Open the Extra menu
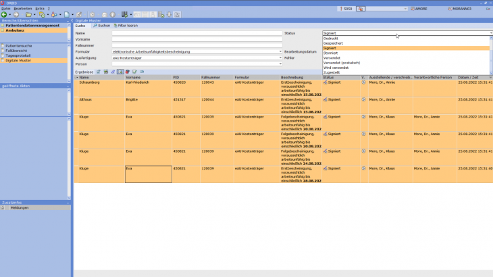493x277 pixels. coord(40,8)
